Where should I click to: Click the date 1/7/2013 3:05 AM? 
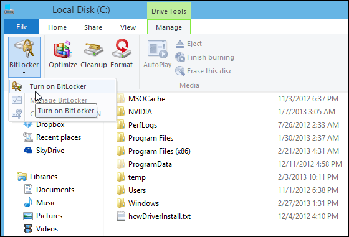(307, 112)
